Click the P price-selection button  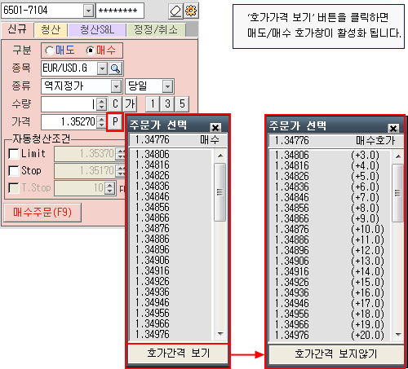coord(115,121)
